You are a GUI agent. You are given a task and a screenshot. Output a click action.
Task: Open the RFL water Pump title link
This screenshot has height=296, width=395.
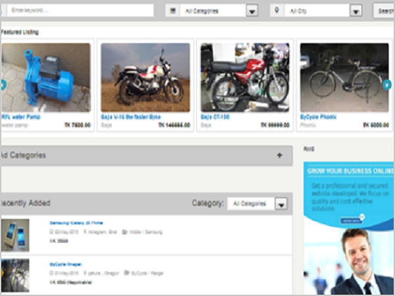coord(21,117)
